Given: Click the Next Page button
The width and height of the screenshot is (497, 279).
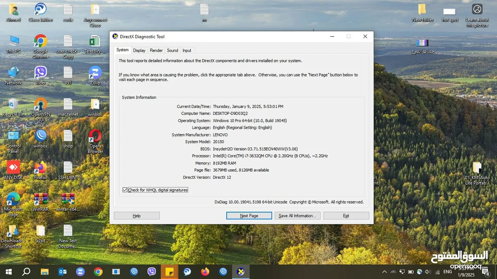Looking at the screenshot, I should coord(249,215).
